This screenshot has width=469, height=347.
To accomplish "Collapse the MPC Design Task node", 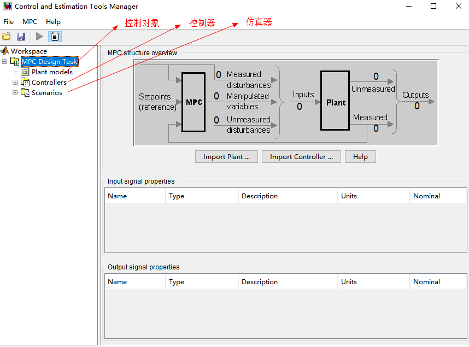I will click(x=5, y=61).
